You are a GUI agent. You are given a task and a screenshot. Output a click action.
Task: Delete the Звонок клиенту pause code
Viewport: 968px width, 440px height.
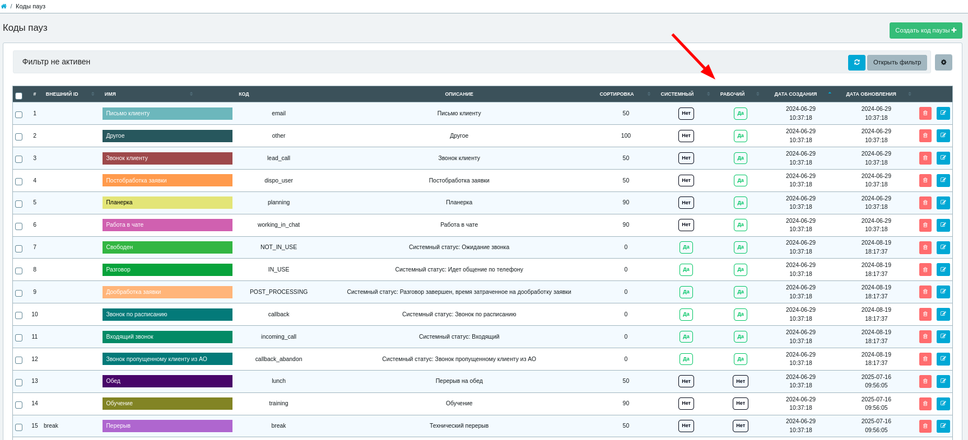click(x=925, y=158)
